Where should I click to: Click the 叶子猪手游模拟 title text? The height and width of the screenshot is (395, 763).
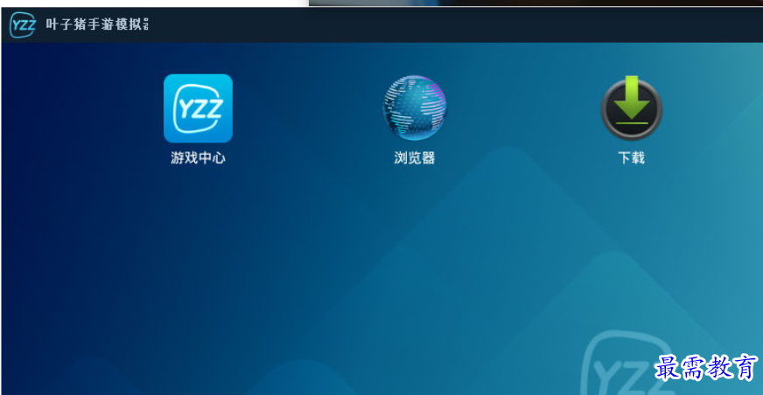click(97, 24)
